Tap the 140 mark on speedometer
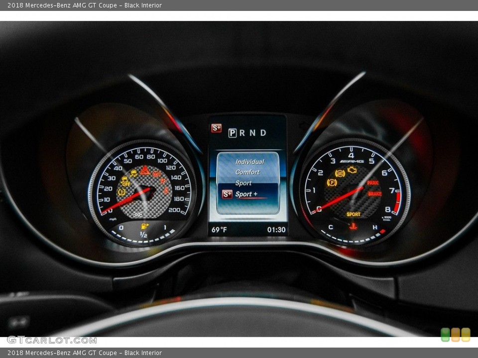Image resolution: width=478 pixels, height=358 pixels. point(176,177)
